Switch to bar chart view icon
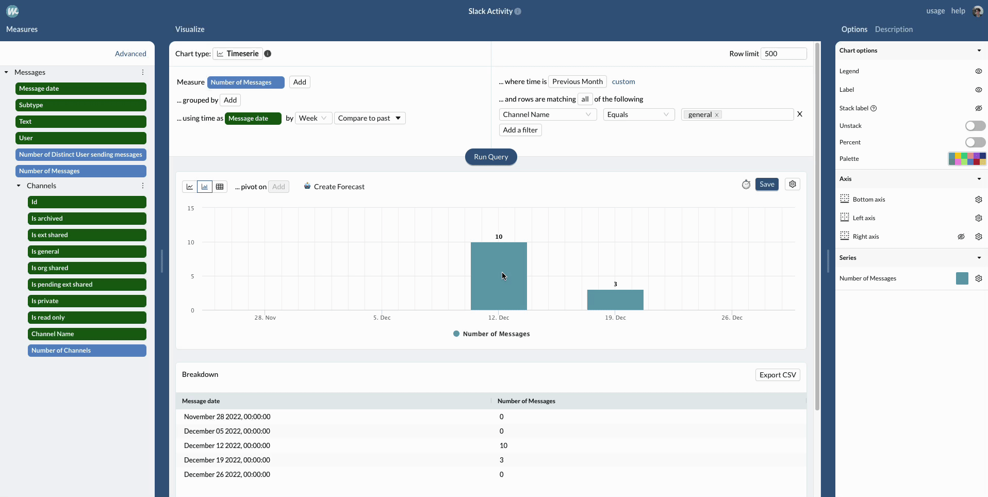 click(x=205, y=187)
